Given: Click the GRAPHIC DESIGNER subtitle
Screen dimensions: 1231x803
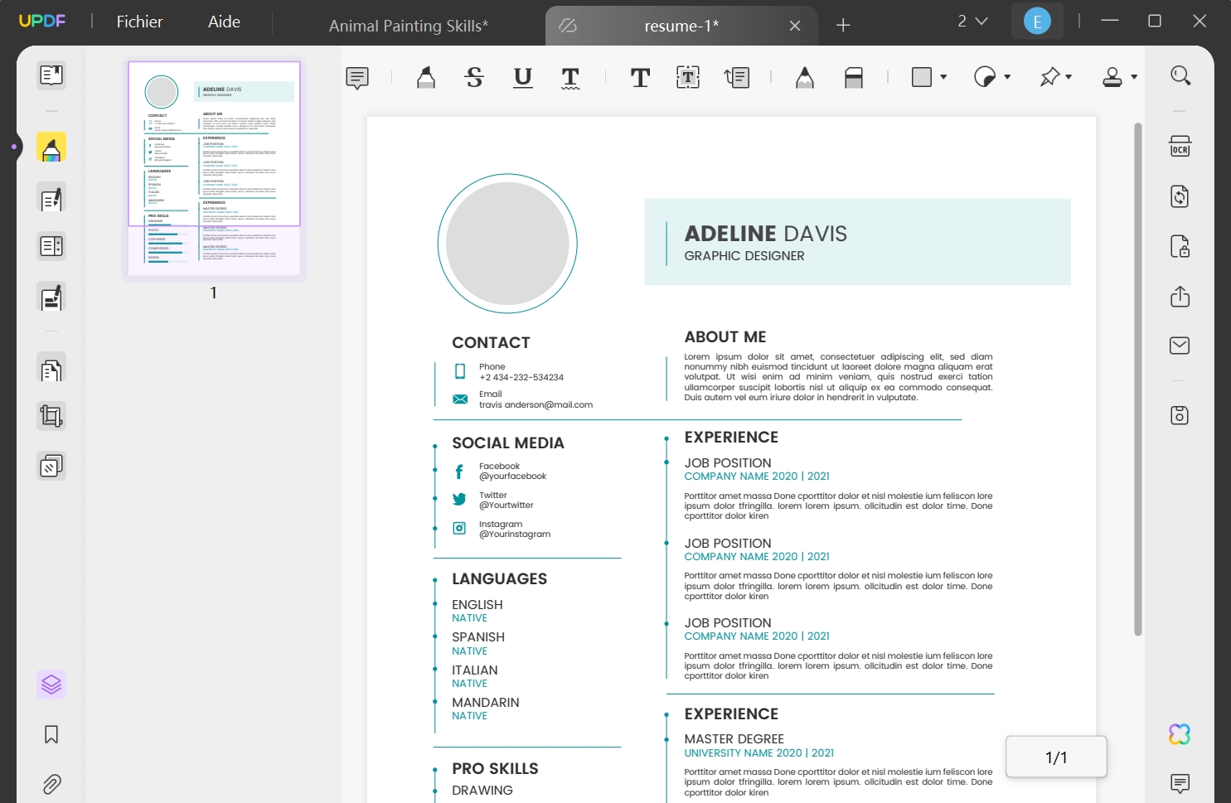Looking at the screenshot, I should click(744, 256).
